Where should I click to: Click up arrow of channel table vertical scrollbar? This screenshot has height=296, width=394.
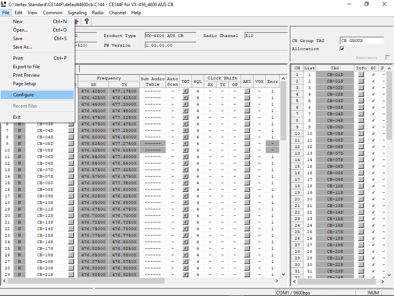point(283,78)
